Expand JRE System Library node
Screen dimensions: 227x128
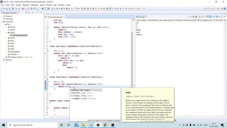click(x=4, y=57)
